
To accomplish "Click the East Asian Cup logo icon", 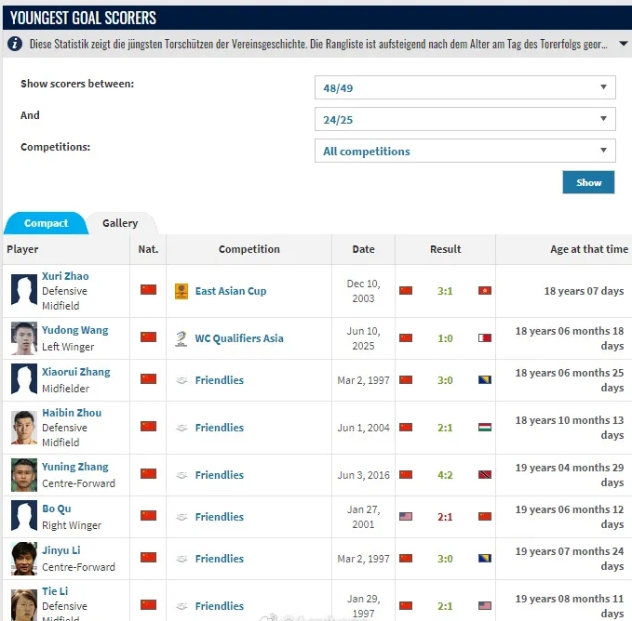I will tap(182, 291).
